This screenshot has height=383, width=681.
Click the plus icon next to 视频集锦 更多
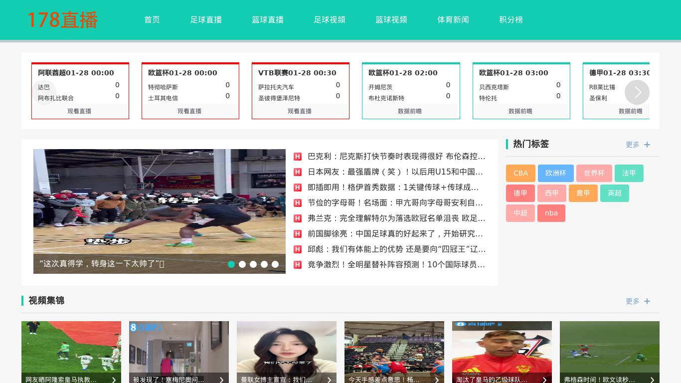(647, 301)
